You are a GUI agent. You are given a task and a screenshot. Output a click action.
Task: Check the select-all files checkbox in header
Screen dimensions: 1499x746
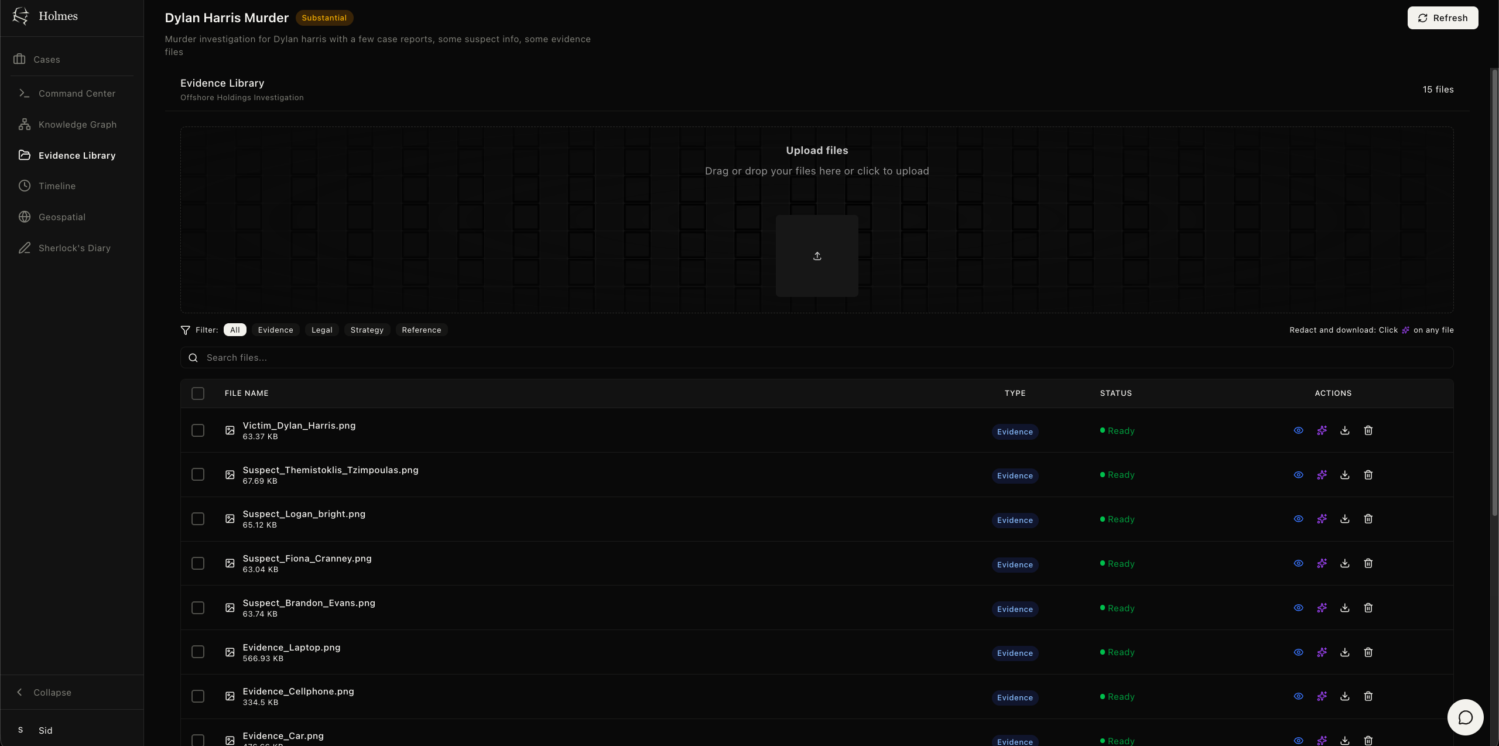click(198, 393)
